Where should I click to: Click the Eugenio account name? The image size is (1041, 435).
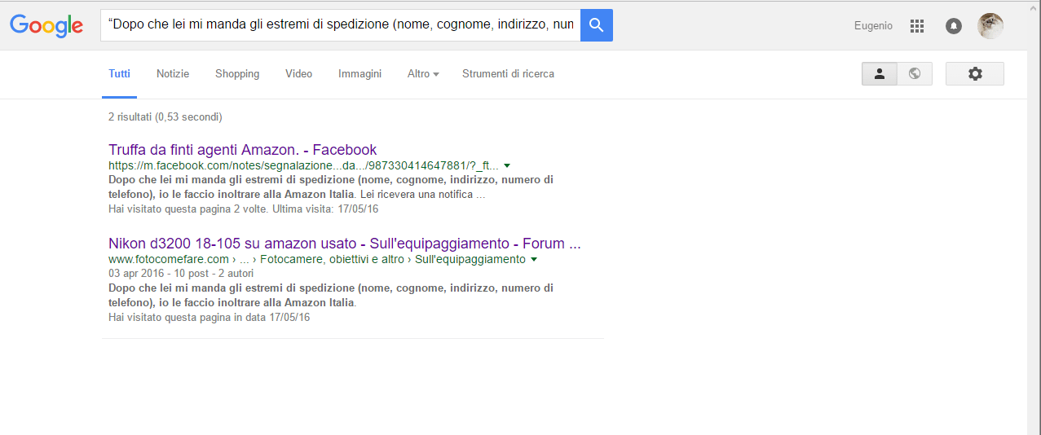(x=873, y=26)
